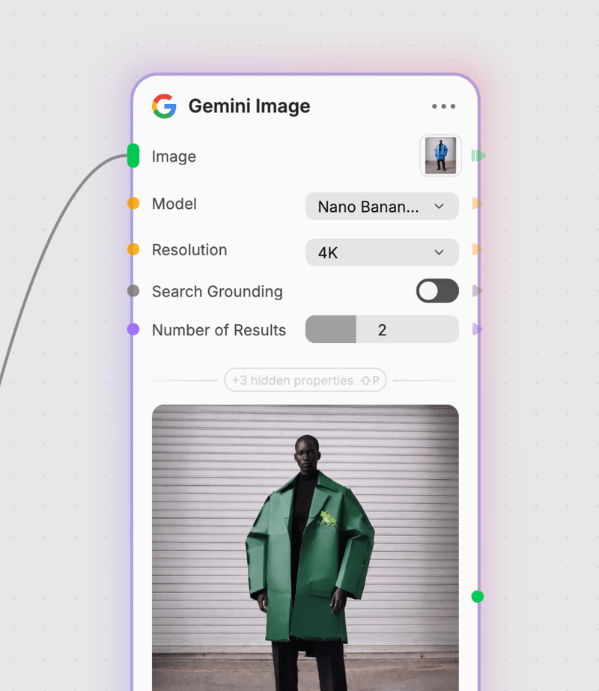Show the +3 hidden properties
Image resolution: width=599 pixels, height=691 pixels.
pos(305,380)
